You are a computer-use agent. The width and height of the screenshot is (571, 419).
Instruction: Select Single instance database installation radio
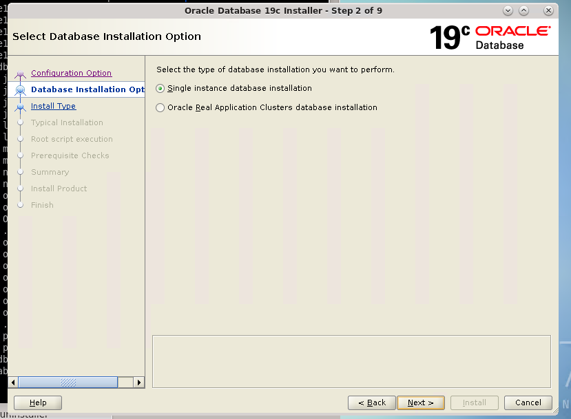160,88
